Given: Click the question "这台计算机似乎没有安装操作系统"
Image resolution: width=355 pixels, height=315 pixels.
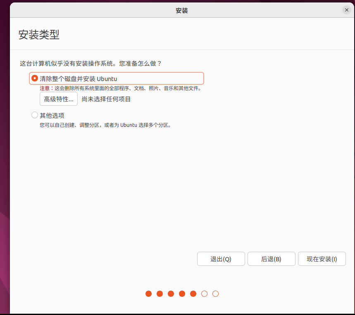Looking at the screenshot, I should (x=91, y=63).
